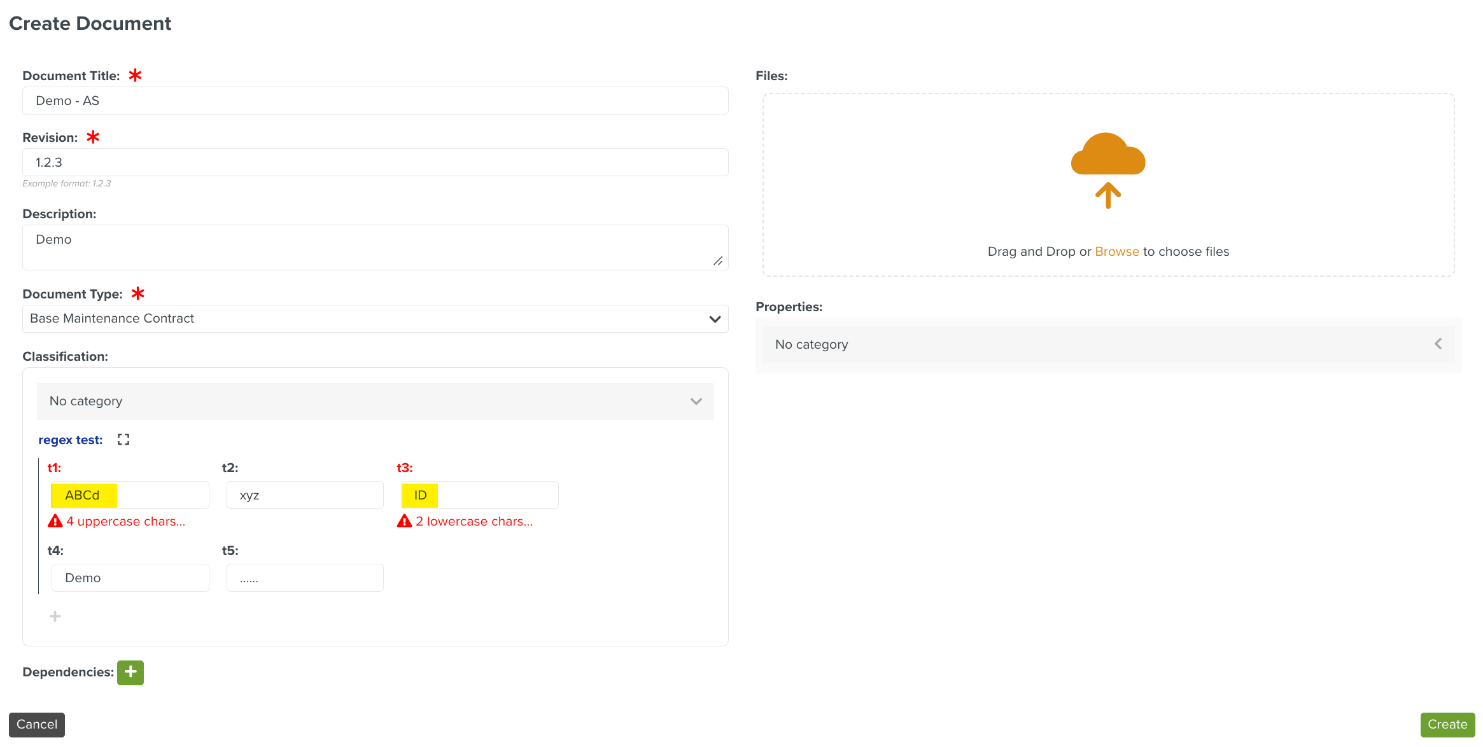Screen dimensions: 1483x747
Task: Click the t3 field containing ID
Action: [x=480, y=495]
